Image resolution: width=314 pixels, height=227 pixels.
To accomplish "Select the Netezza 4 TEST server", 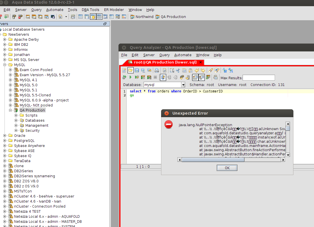I will [x=27, y=212].
